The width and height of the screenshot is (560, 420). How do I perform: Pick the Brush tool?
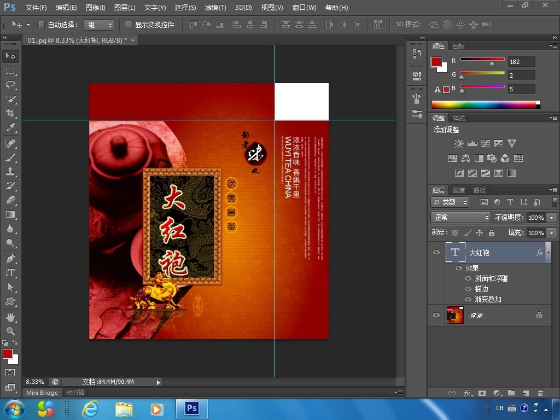(10, 157)
